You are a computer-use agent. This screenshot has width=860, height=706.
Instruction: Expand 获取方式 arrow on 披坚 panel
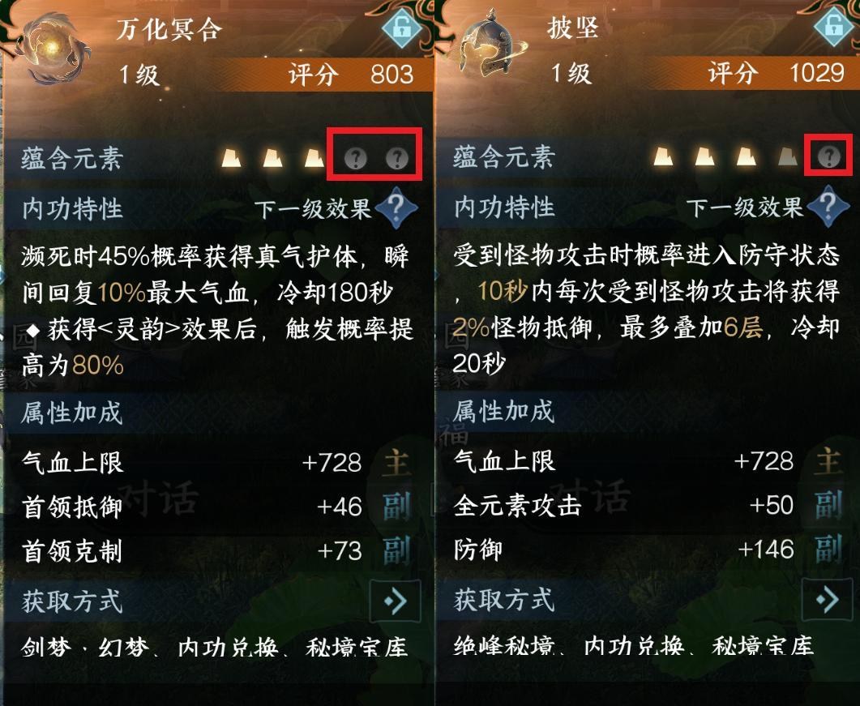coord(827,599)
